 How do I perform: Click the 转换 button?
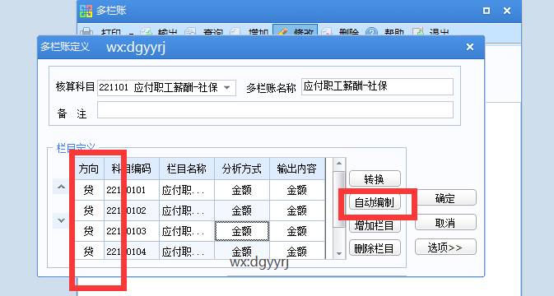pos(375,179)
